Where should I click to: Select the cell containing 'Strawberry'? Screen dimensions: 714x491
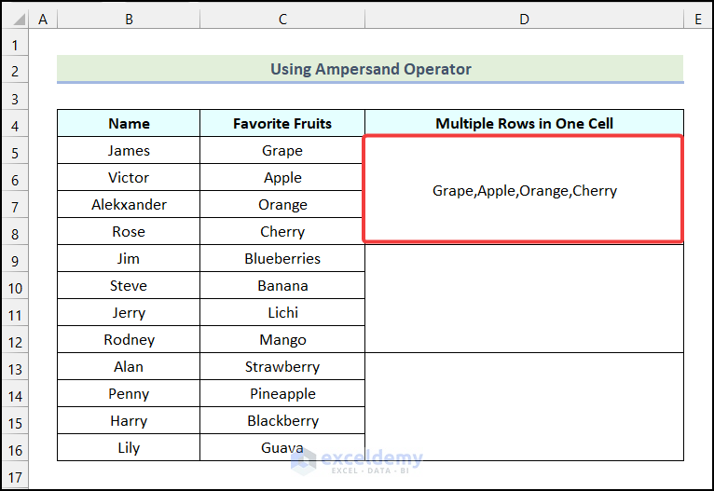pyautogui.click(x=282, y=367)
